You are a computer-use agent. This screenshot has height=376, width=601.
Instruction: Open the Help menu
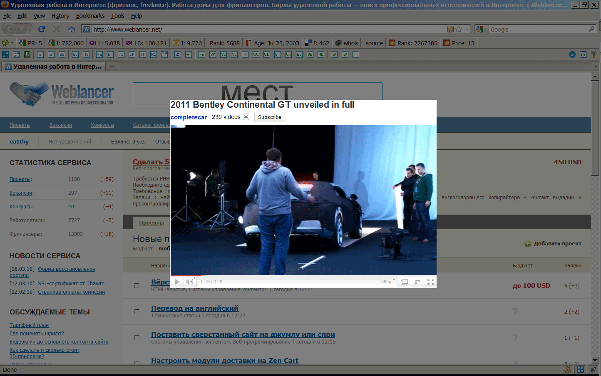137,16
